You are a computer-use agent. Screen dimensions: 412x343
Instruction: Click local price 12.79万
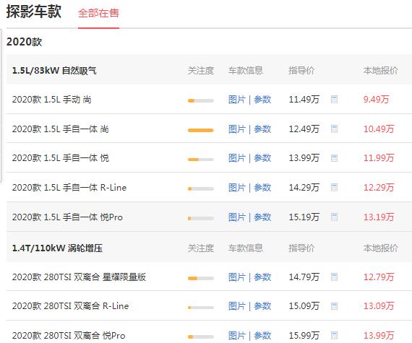(379, 277)
